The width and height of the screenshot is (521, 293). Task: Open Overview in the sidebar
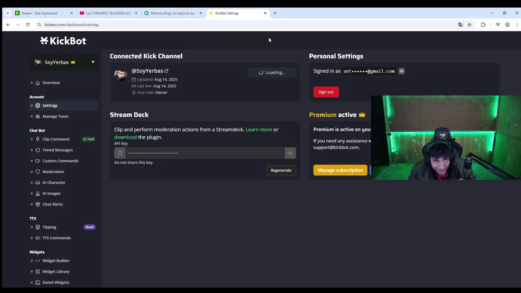click(51, 83)
